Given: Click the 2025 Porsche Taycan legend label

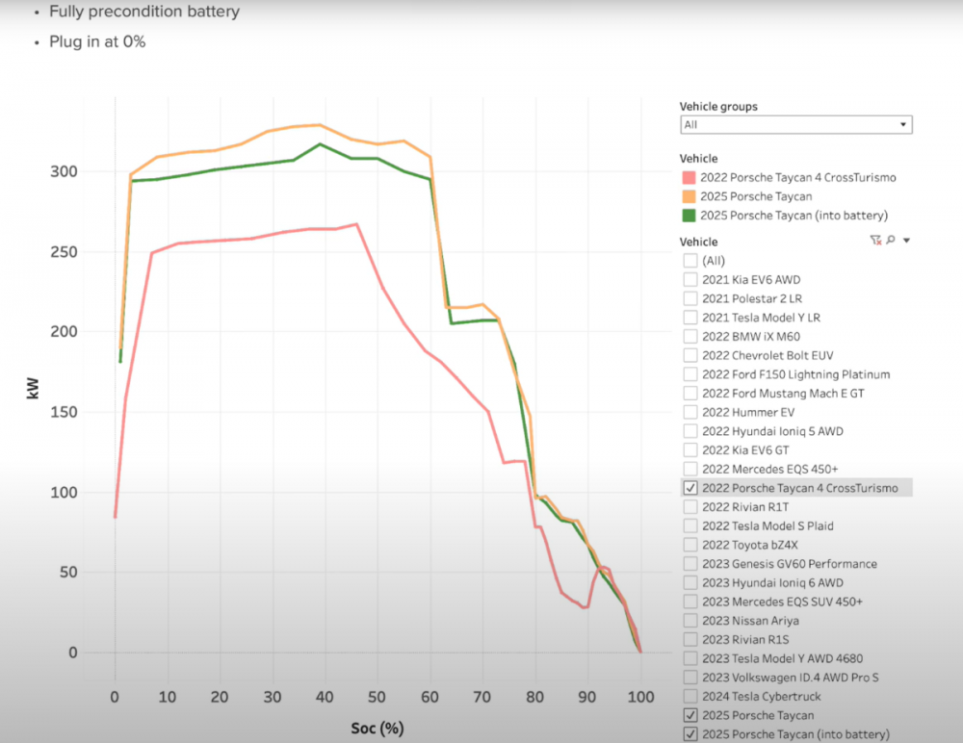Looking at the screenshot, I should pyautogui.click(x=756, y=196).
